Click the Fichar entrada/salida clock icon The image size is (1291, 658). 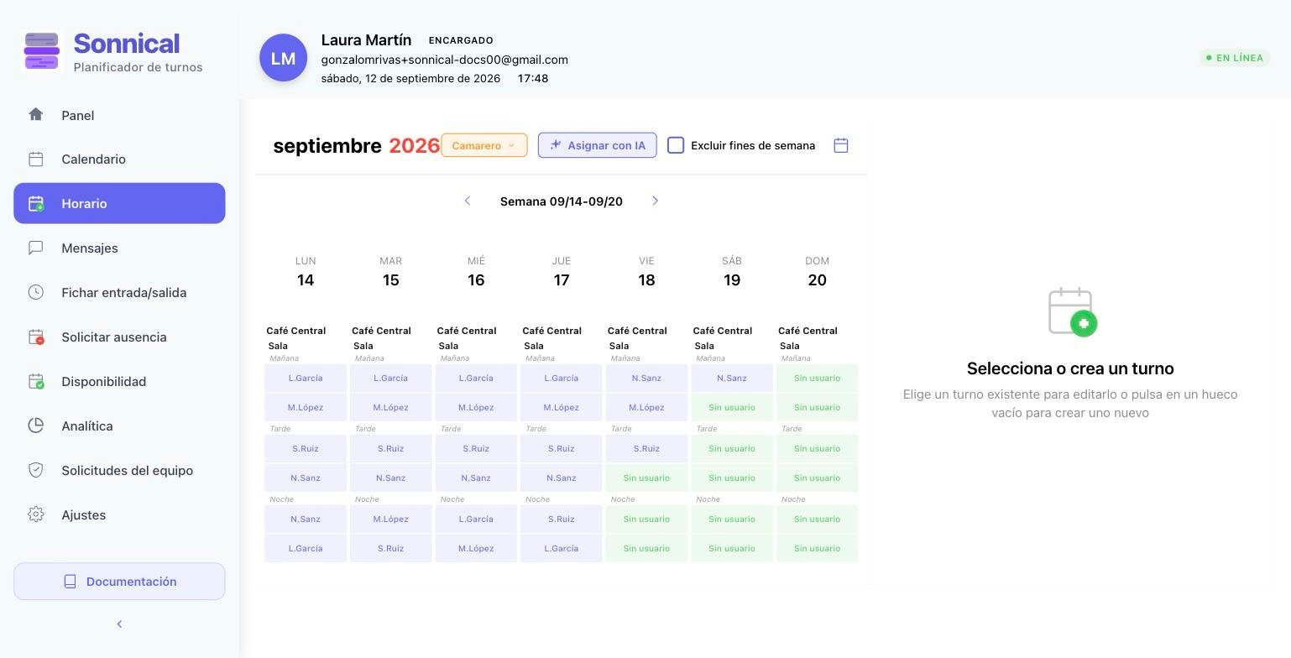click(x=35, y=292)
